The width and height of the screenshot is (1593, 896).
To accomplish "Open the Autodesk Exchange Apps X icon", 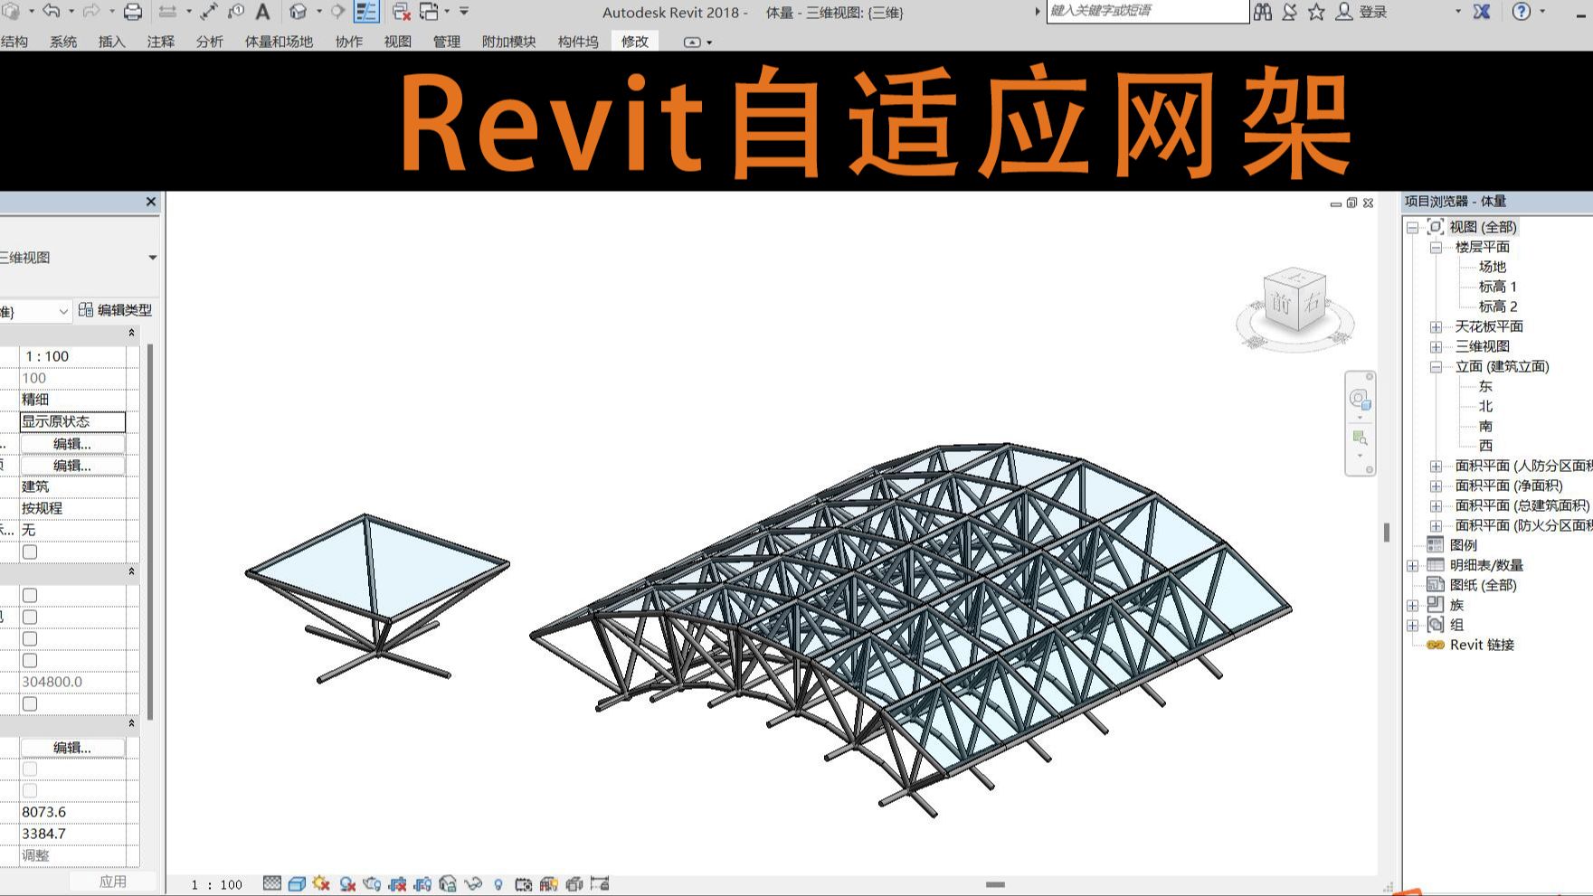I will (x=1482, y=12).
